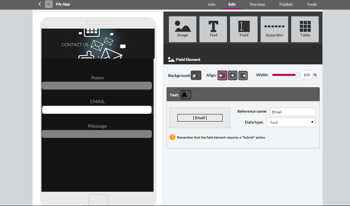Click the My App title
This screenshot has width=350, height=206.
(63, 4)
